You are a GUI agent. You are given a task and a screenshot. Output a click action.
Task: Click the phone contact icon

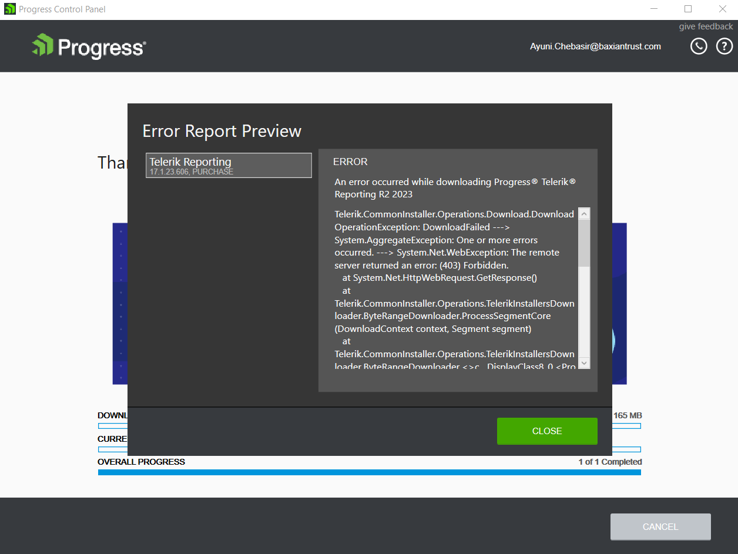[x=699, y=46]
